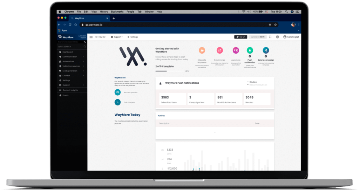Click the 3049 Revoked card
Viewport: 359px width, 192px height.
pos(257,99)
